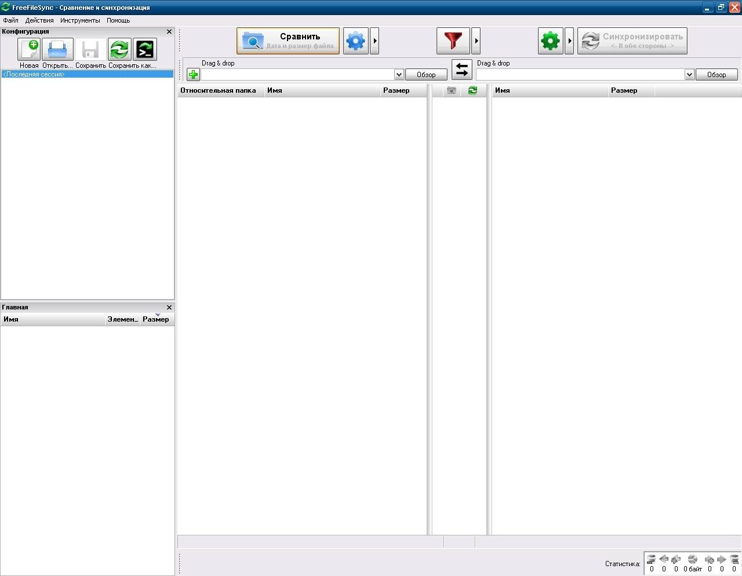Viewport: 742px width, 576px height.
Task: Close the Главная panel
Action: point(169,308)
